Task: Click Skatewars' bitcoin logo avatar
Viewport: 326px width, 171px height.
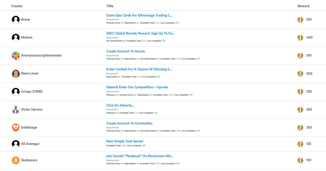Action: [x=16, y=160]
